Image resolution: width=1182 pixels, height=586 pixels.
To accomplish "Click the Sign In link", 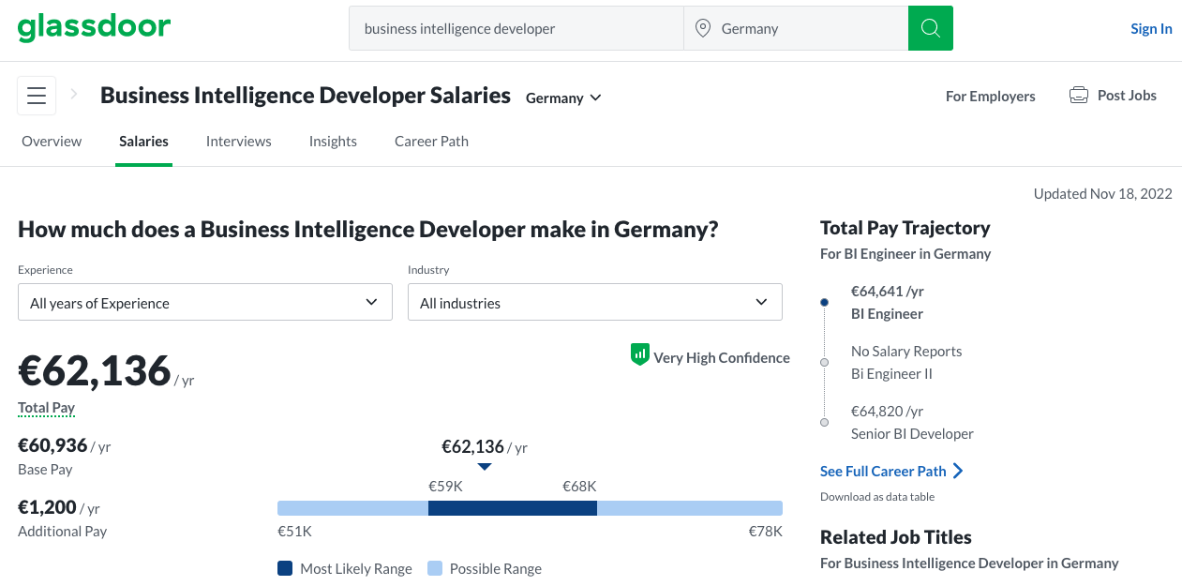I will point(1151,28).
